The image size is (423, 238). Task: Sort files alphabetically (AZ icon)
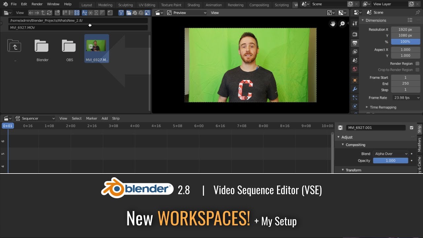click(x=85, y=13)
